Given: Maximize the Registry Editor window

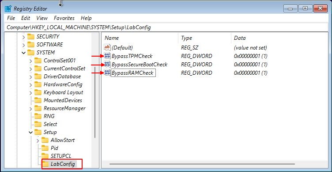Looking at the screenshot, I should click(305, 9).
